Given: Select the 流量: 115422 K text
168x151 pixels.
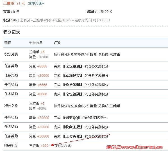Looking at the screenshot, I should [99, 12].
